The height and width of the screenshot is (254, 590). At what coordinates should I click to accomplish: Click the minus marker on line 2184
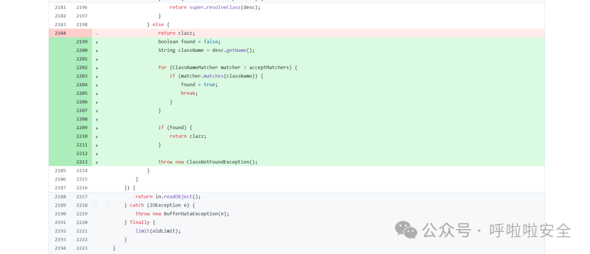97,33
